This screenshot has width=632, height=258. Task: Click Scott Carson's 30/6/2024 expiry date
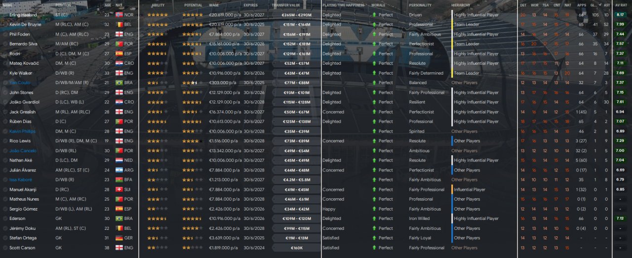pos(254,248)
